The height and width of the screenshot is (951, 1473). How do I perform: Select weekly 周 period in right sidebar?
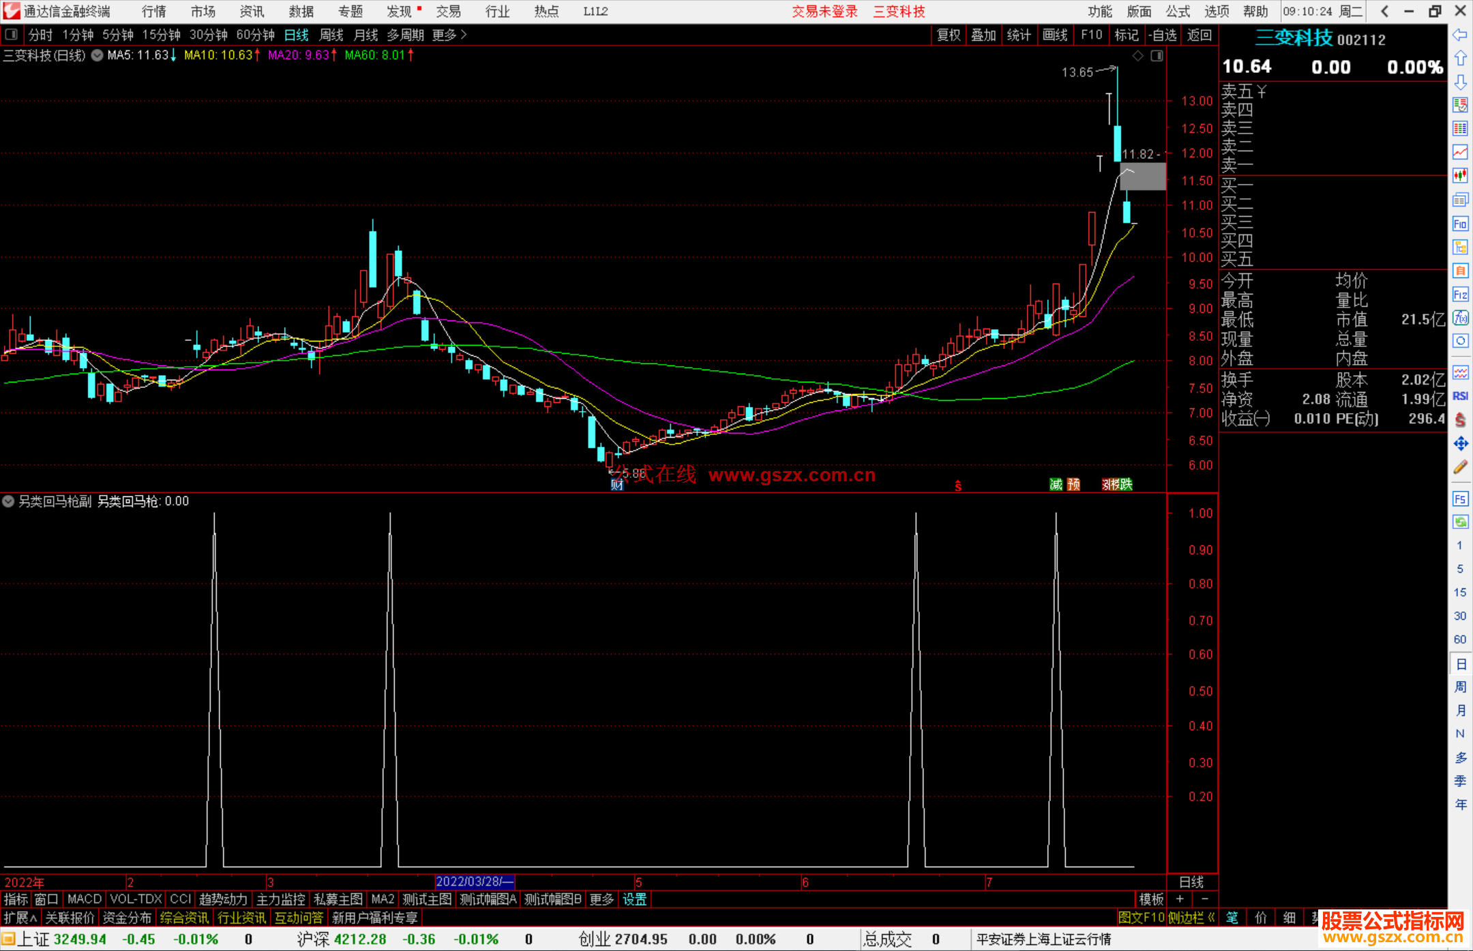click(x=1460, y=686)
